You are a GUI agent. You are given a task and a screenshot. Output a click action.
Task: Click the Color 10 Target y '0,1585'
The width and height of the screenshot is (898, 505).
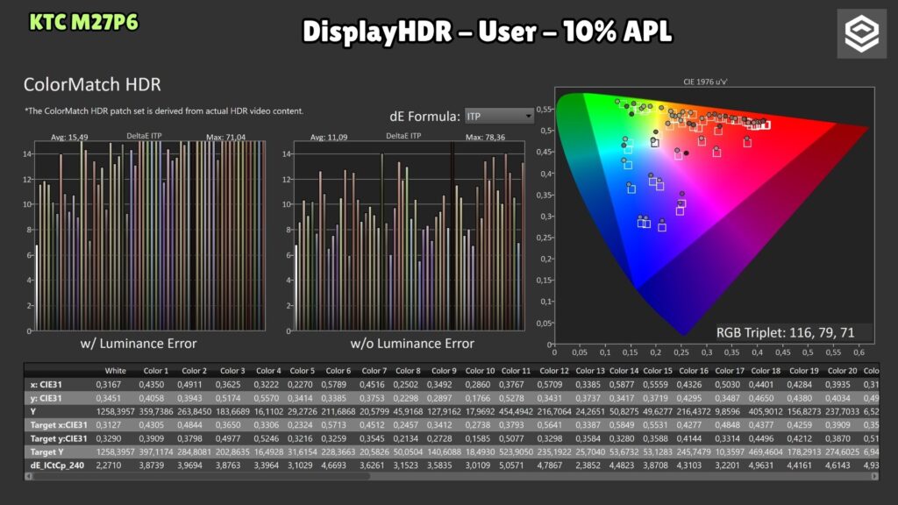pyautogui.click(x=478, y=438)
